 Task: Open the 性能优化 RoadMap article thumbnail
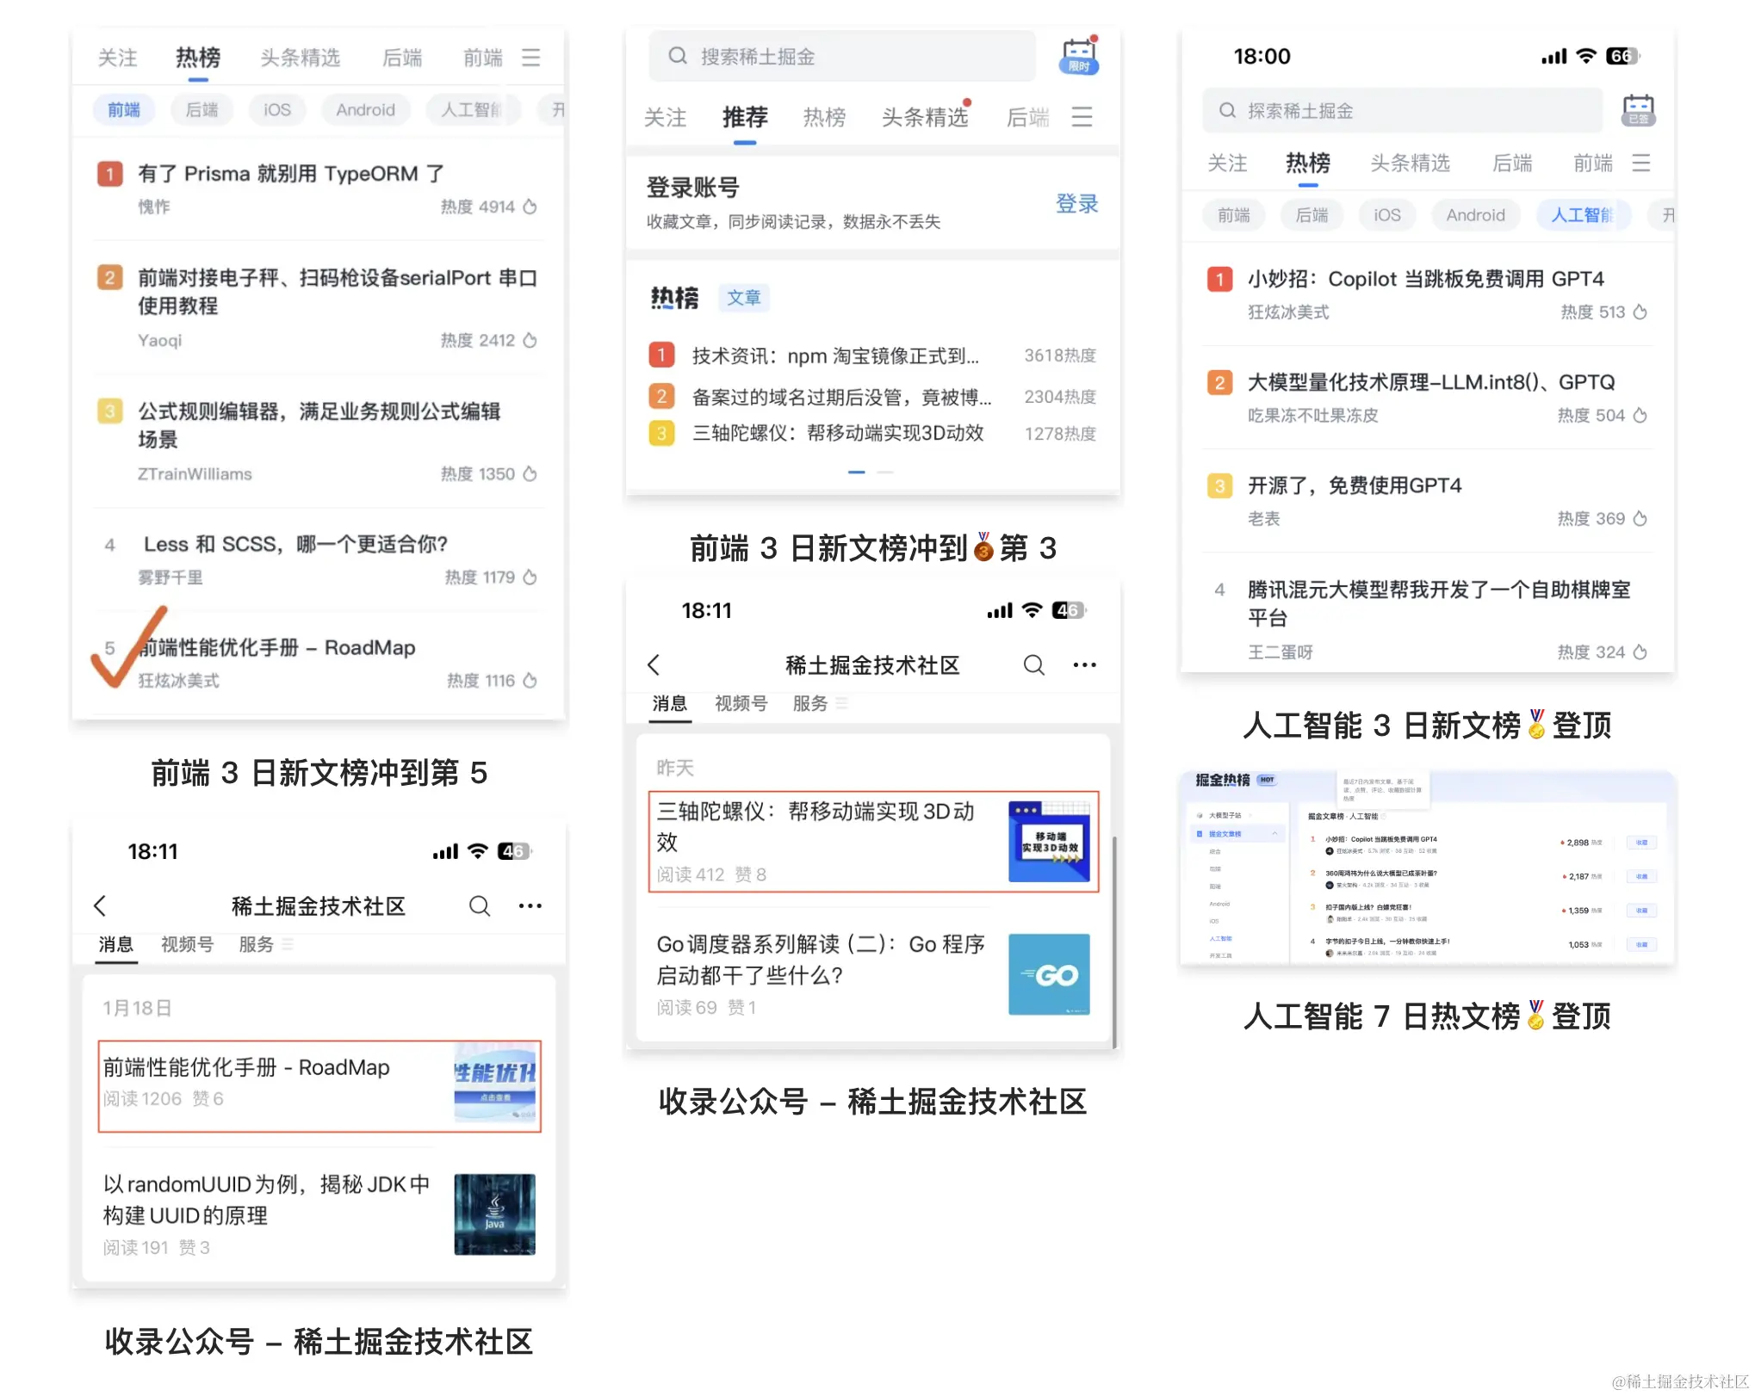point(495,1082)
